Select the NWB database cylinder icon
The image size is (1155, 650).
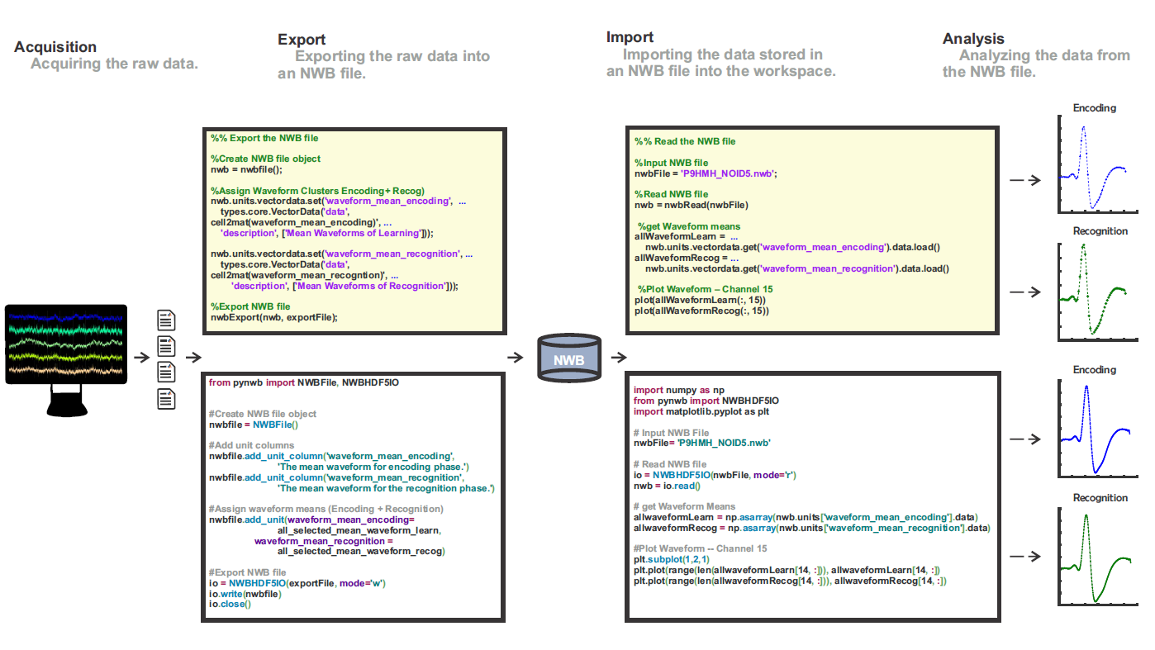click(568, 358)
